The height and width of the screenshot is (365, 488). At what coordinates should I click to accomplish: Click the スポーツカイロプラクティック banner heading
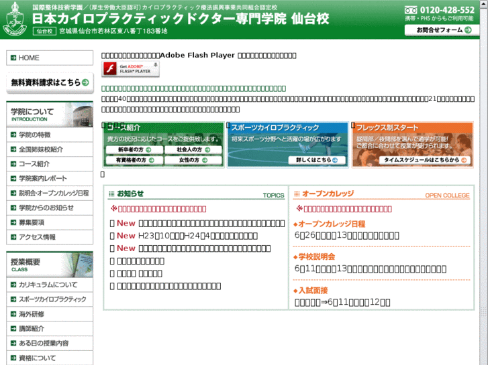(275, 128)
